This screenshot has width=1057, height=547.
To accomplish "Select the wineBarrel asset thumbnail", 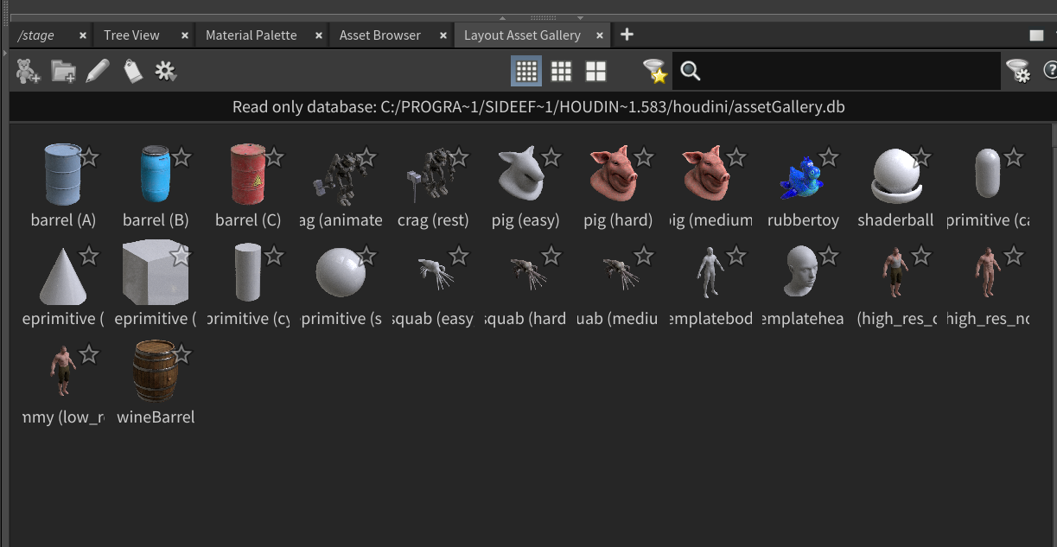I will (x=155, y=372).
